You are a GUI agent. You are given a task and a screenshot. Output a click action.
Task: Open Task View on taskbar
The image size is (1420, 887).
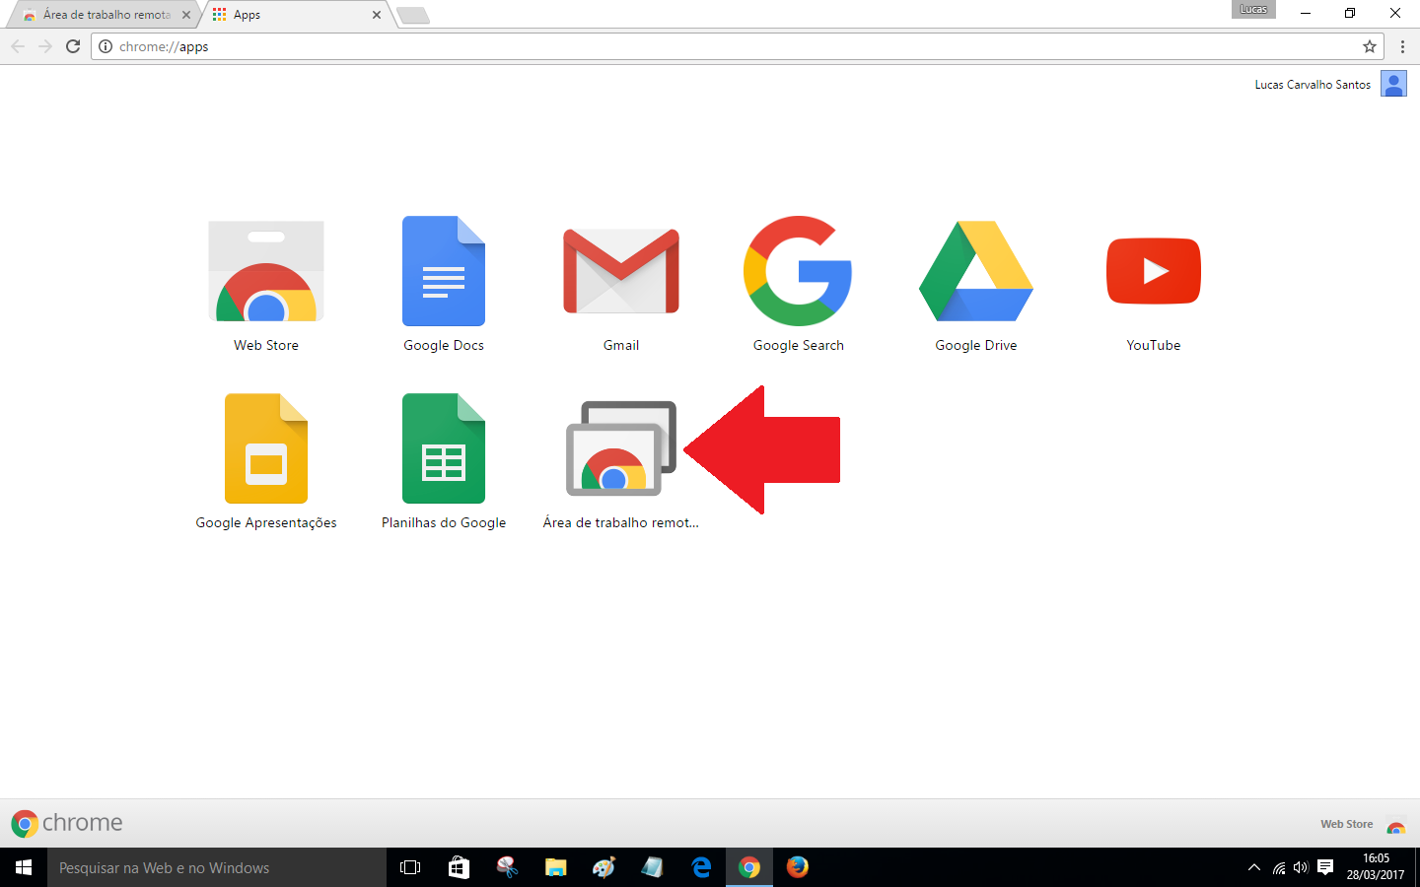pos(410,867)
